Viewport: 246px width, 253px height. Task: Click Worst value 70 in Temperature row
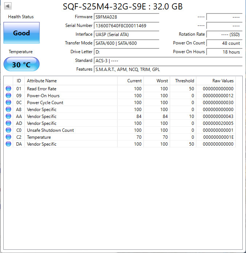click(x=165, y=137)
